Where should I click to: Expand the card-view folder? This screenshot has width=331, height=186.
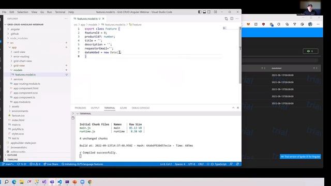pos(19,52)
